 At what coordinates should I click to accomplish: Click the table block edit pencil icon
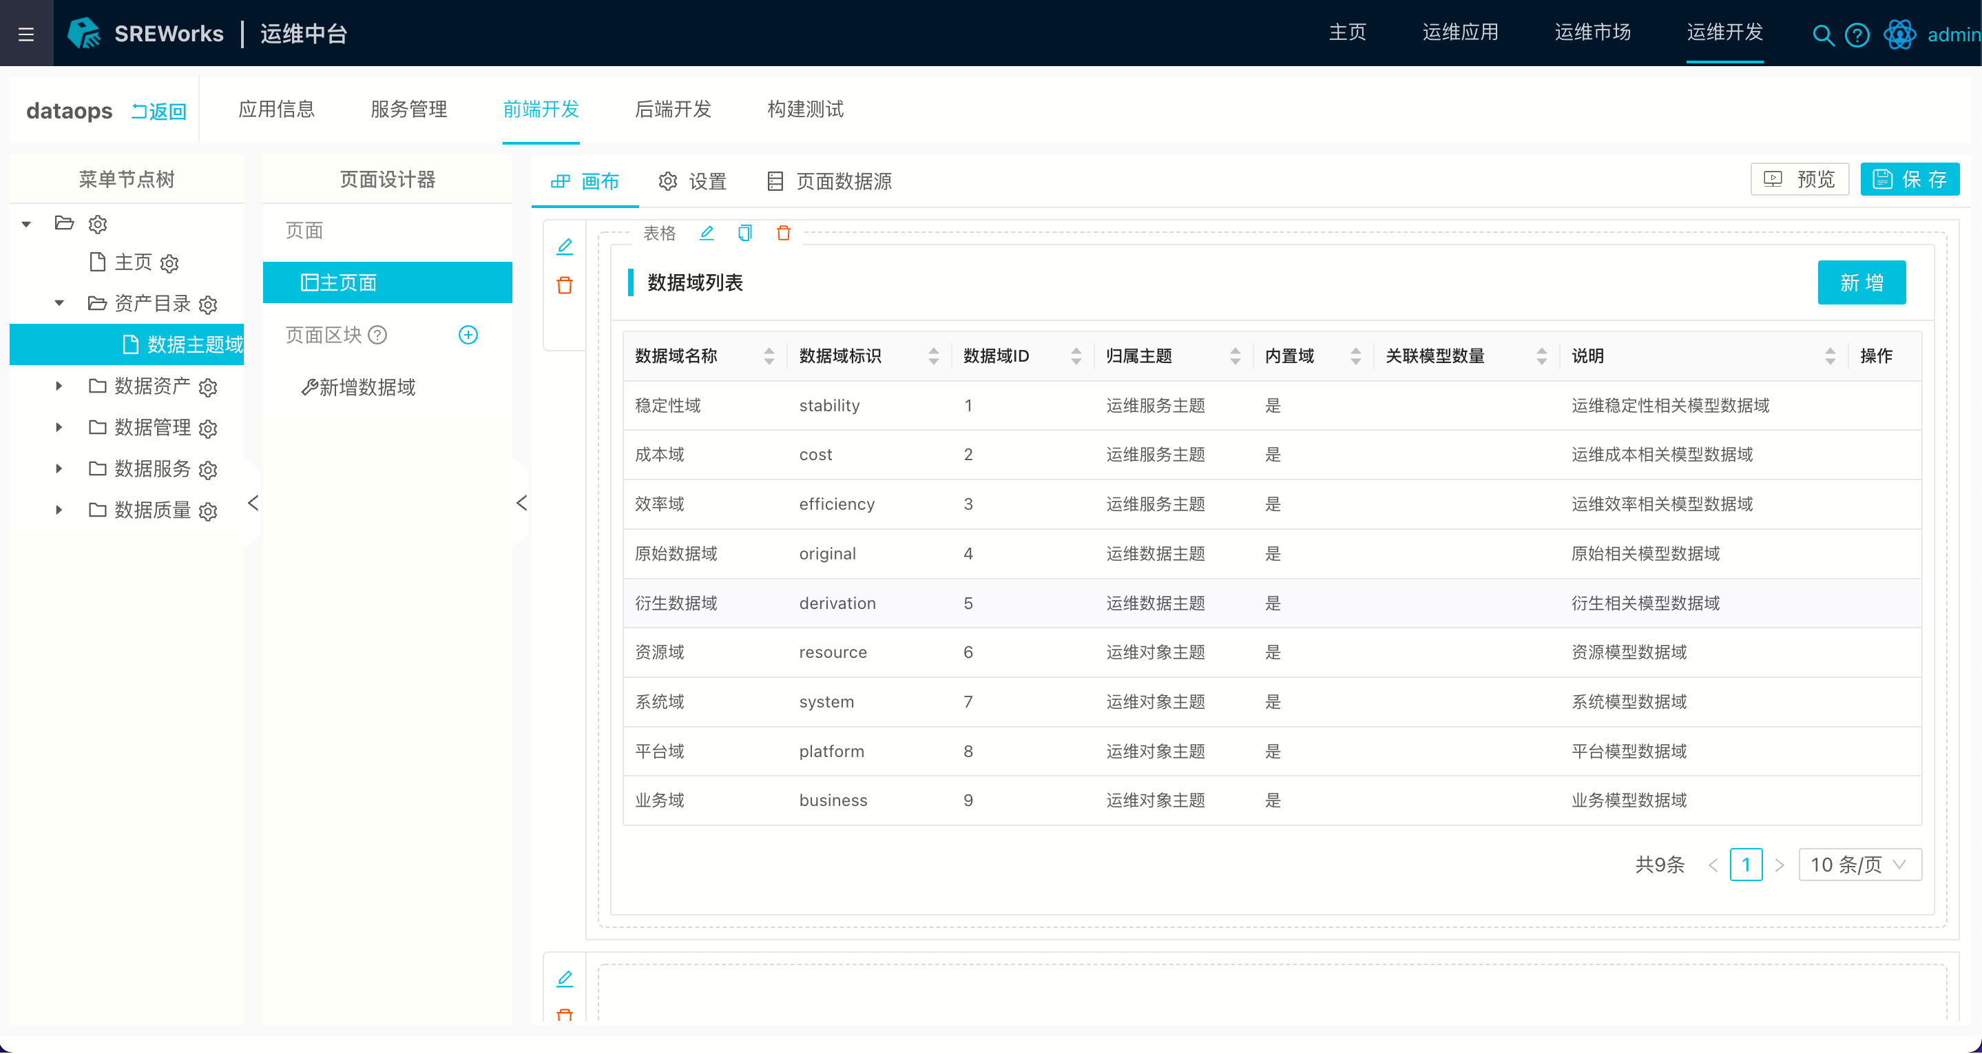click(x=707, y=233)
